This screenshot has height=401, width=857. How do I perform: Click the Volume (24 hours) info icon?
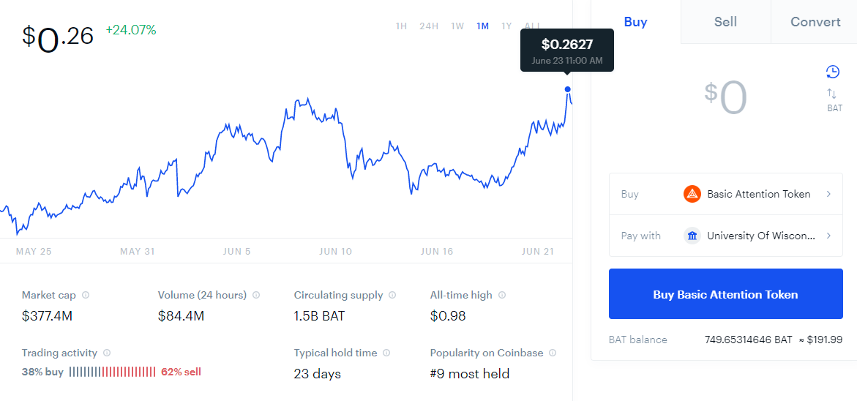click(x=256, y=295)
